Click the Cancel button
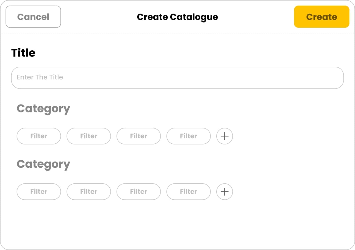355x250 pixels. point(33,17)
